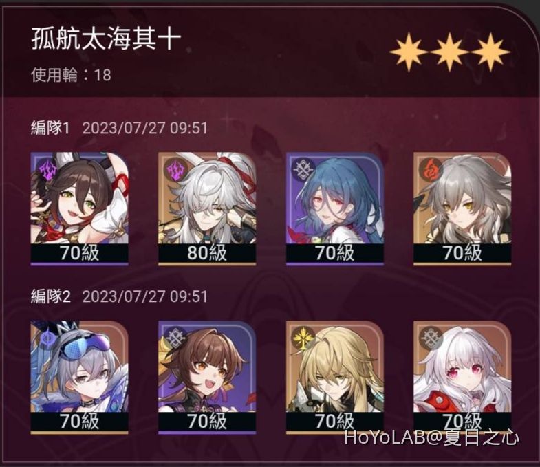
Task: Click the 孤航太海其十 stage title
Action: pos(106,39)
